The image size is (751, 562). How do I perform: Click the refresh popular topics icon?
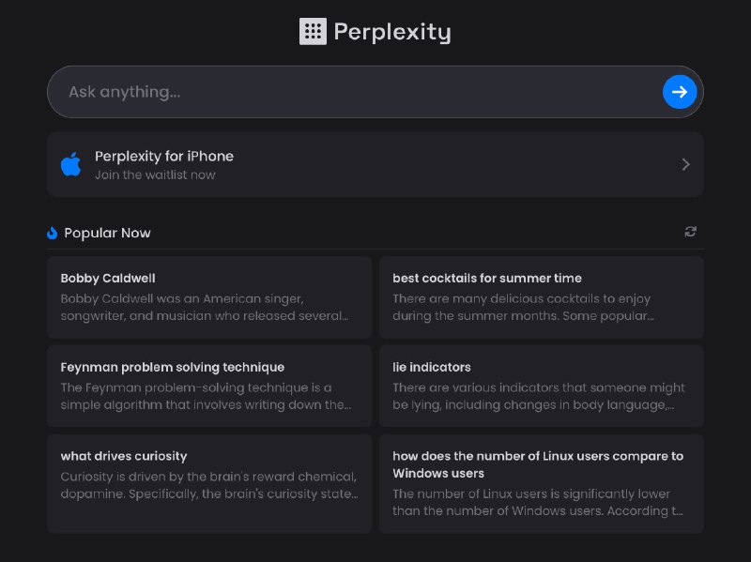(x=691, y=232)
